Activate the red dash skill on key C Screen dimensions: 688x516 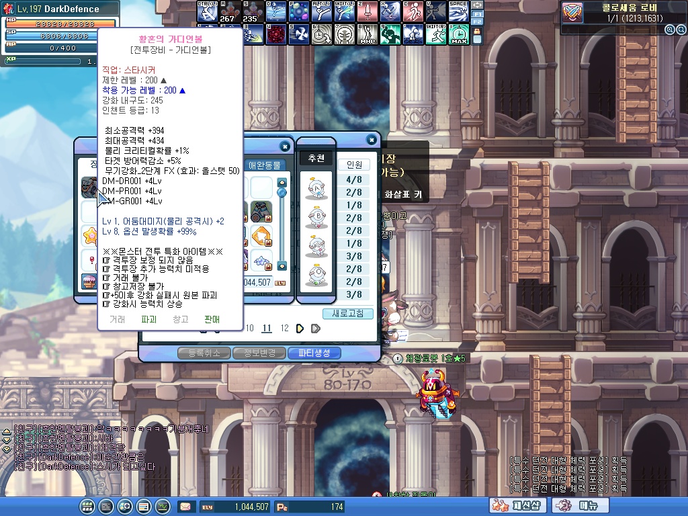tap(413, 11)
